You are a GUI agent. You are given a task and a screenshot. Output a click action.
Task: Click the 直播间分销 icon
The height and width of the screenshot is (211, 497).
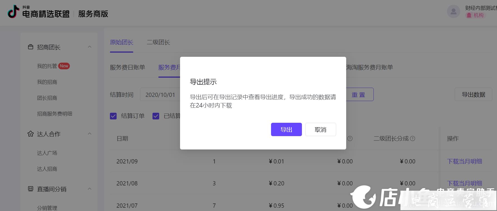tap(31, 189)
